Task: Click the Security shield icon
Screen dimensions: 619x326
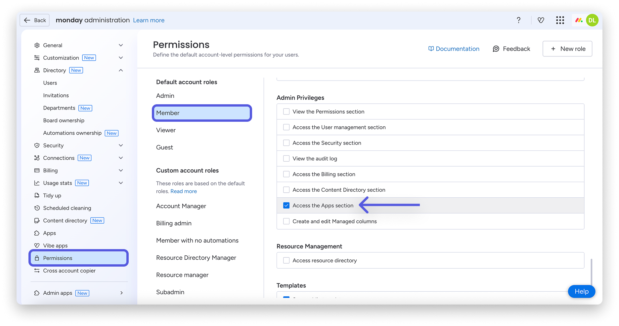Action: (37, 146)
